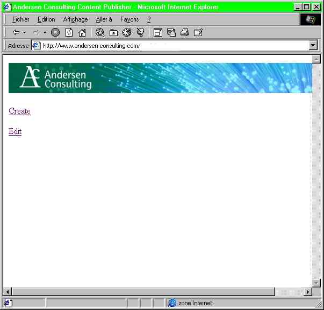Open the Forward history dropdown arrow

point(45,32)
